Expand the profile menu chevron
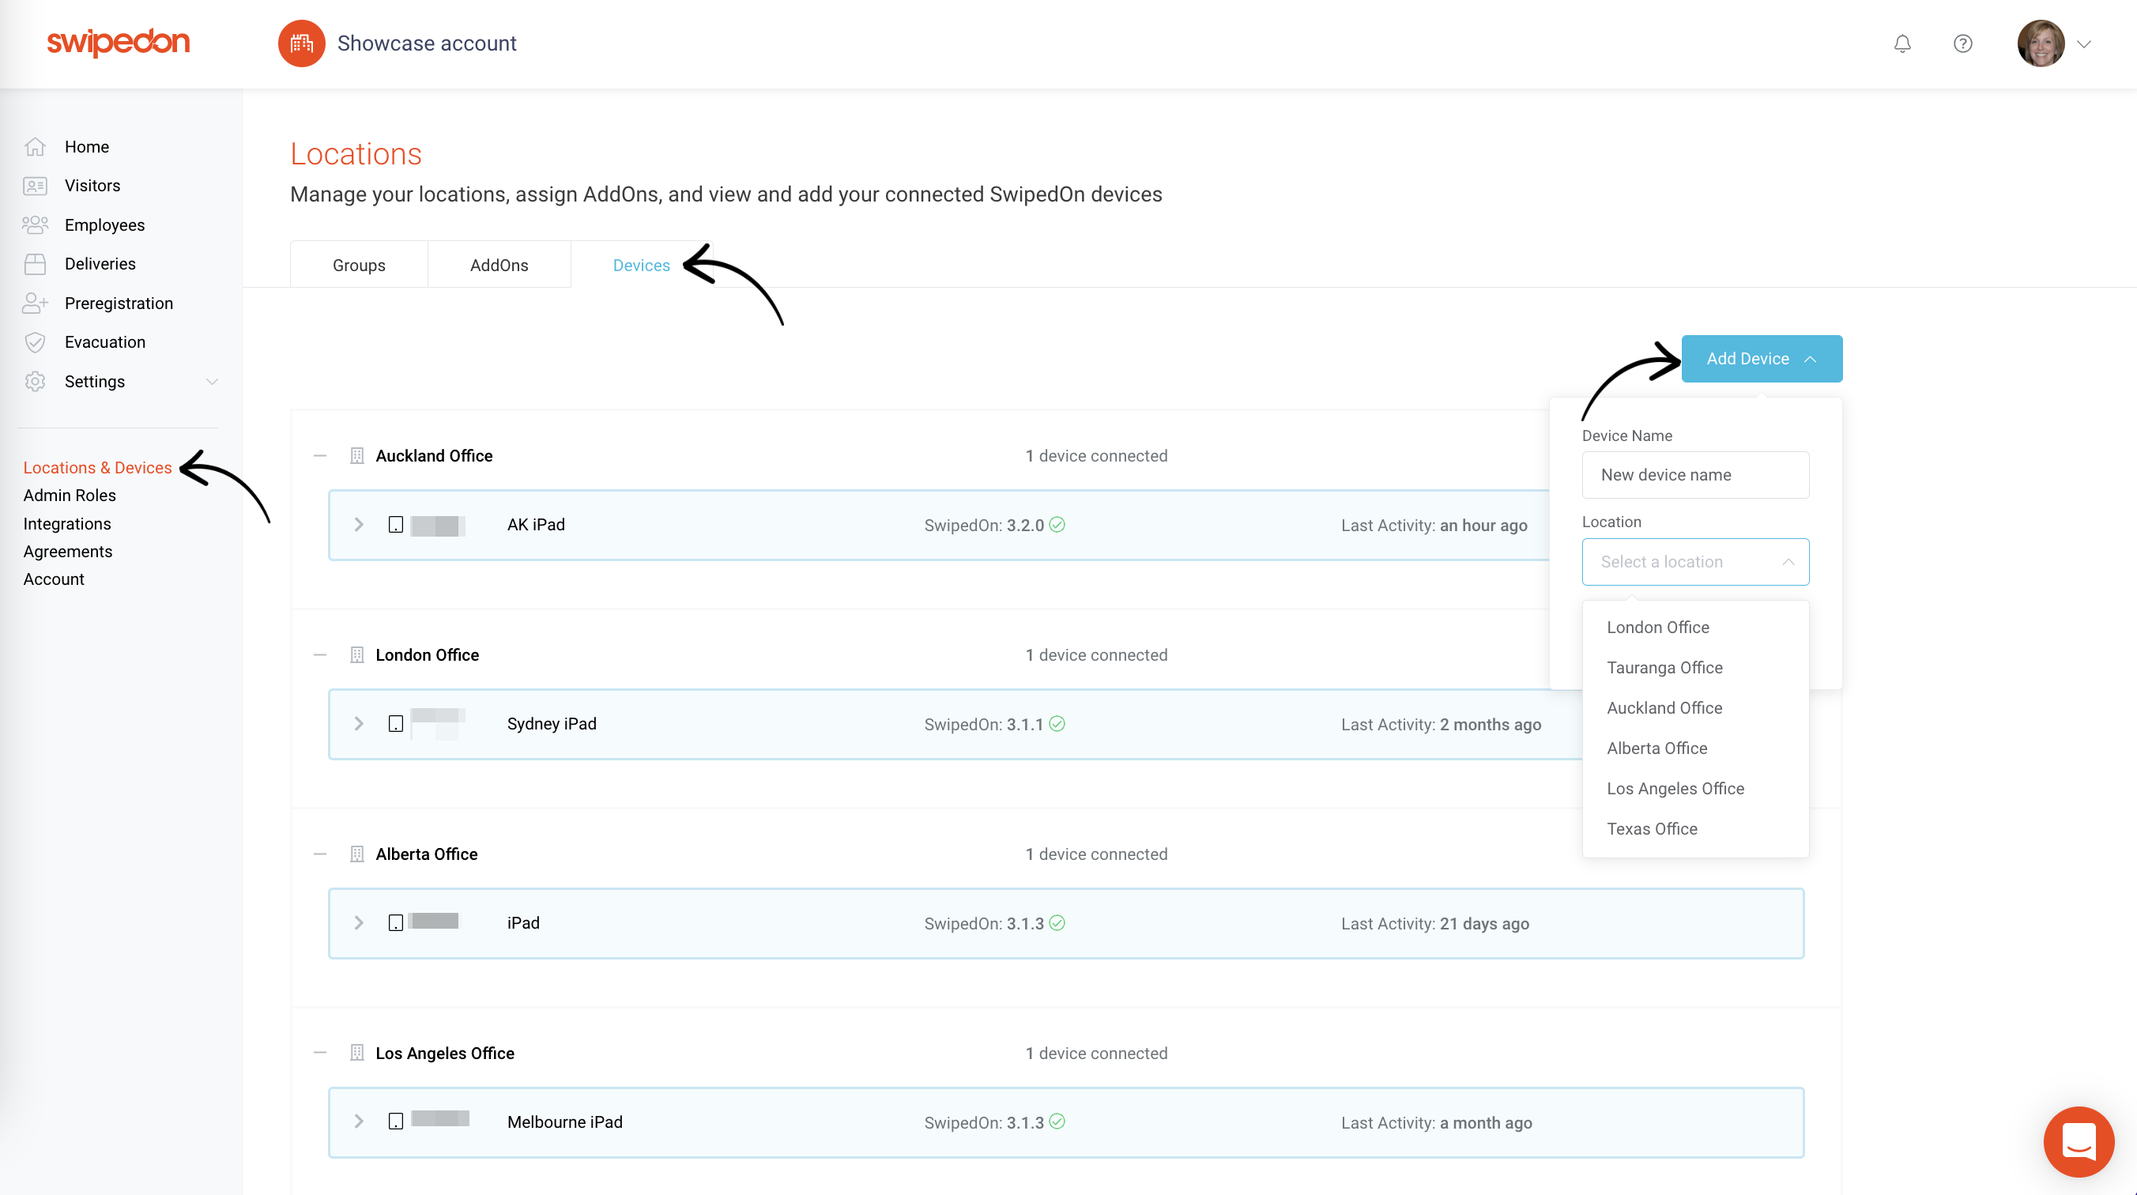The width and height of the screenshot is (2137, 1195). 2084,44
